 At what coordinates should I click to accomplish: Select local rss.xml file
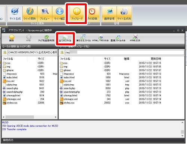coord(9,81)
